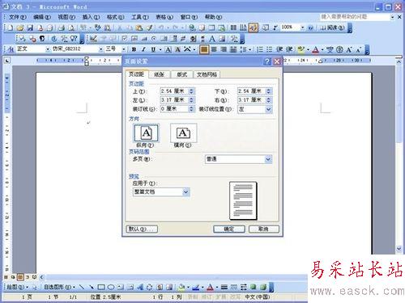Screen dimensions: 405x303
Task: Click the Cancel (取消) button
Action: point(263,229)
